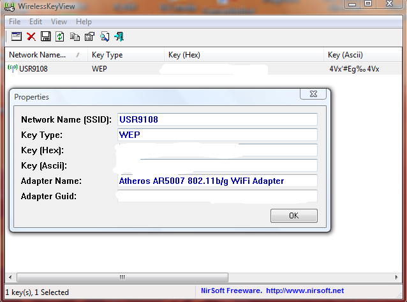Click the red X delete icon
The image size is (407, 302).
coord(31,36)
